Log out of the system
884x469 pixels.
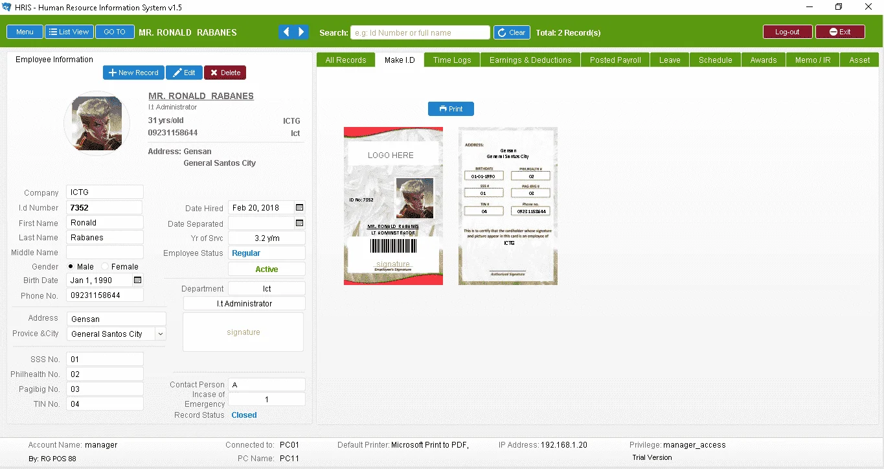point(788,32)
